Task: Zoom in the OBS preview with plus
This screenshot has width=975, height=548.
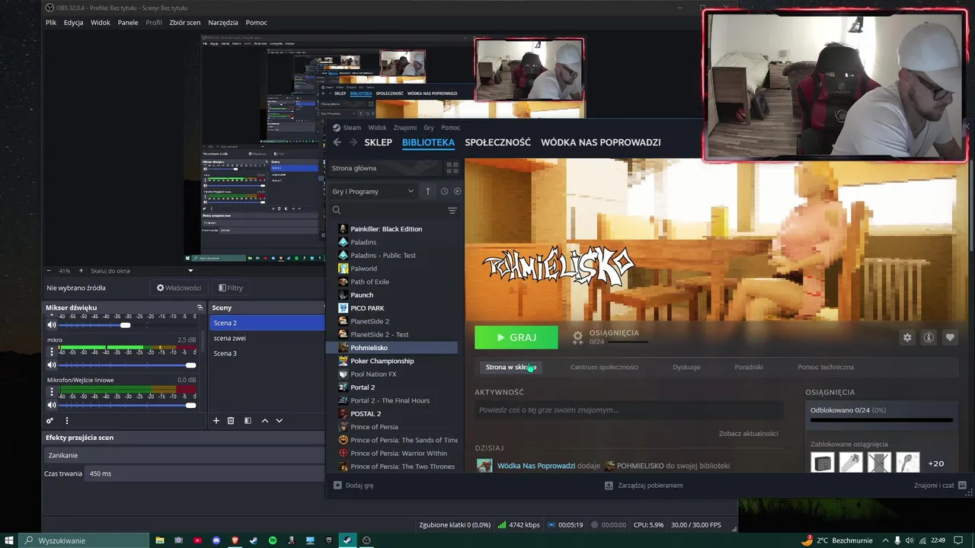Action: click(81, 270)
